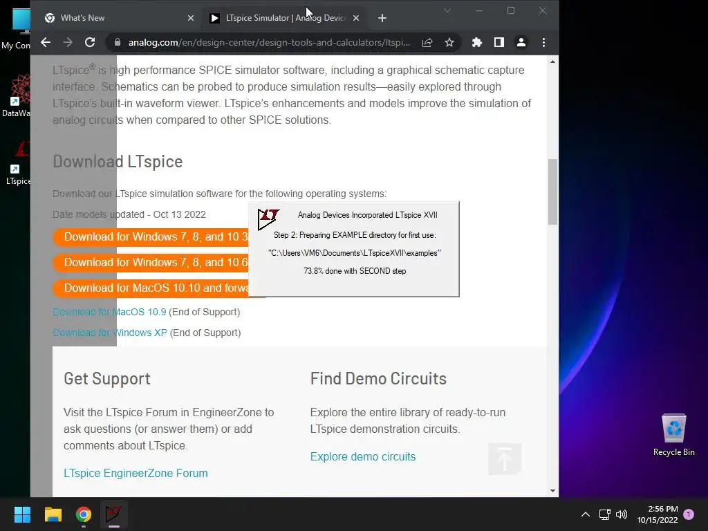Switch to the What's New tab
Image resolution: width=708 pixels, height=531 pixels.
(120, 18)
